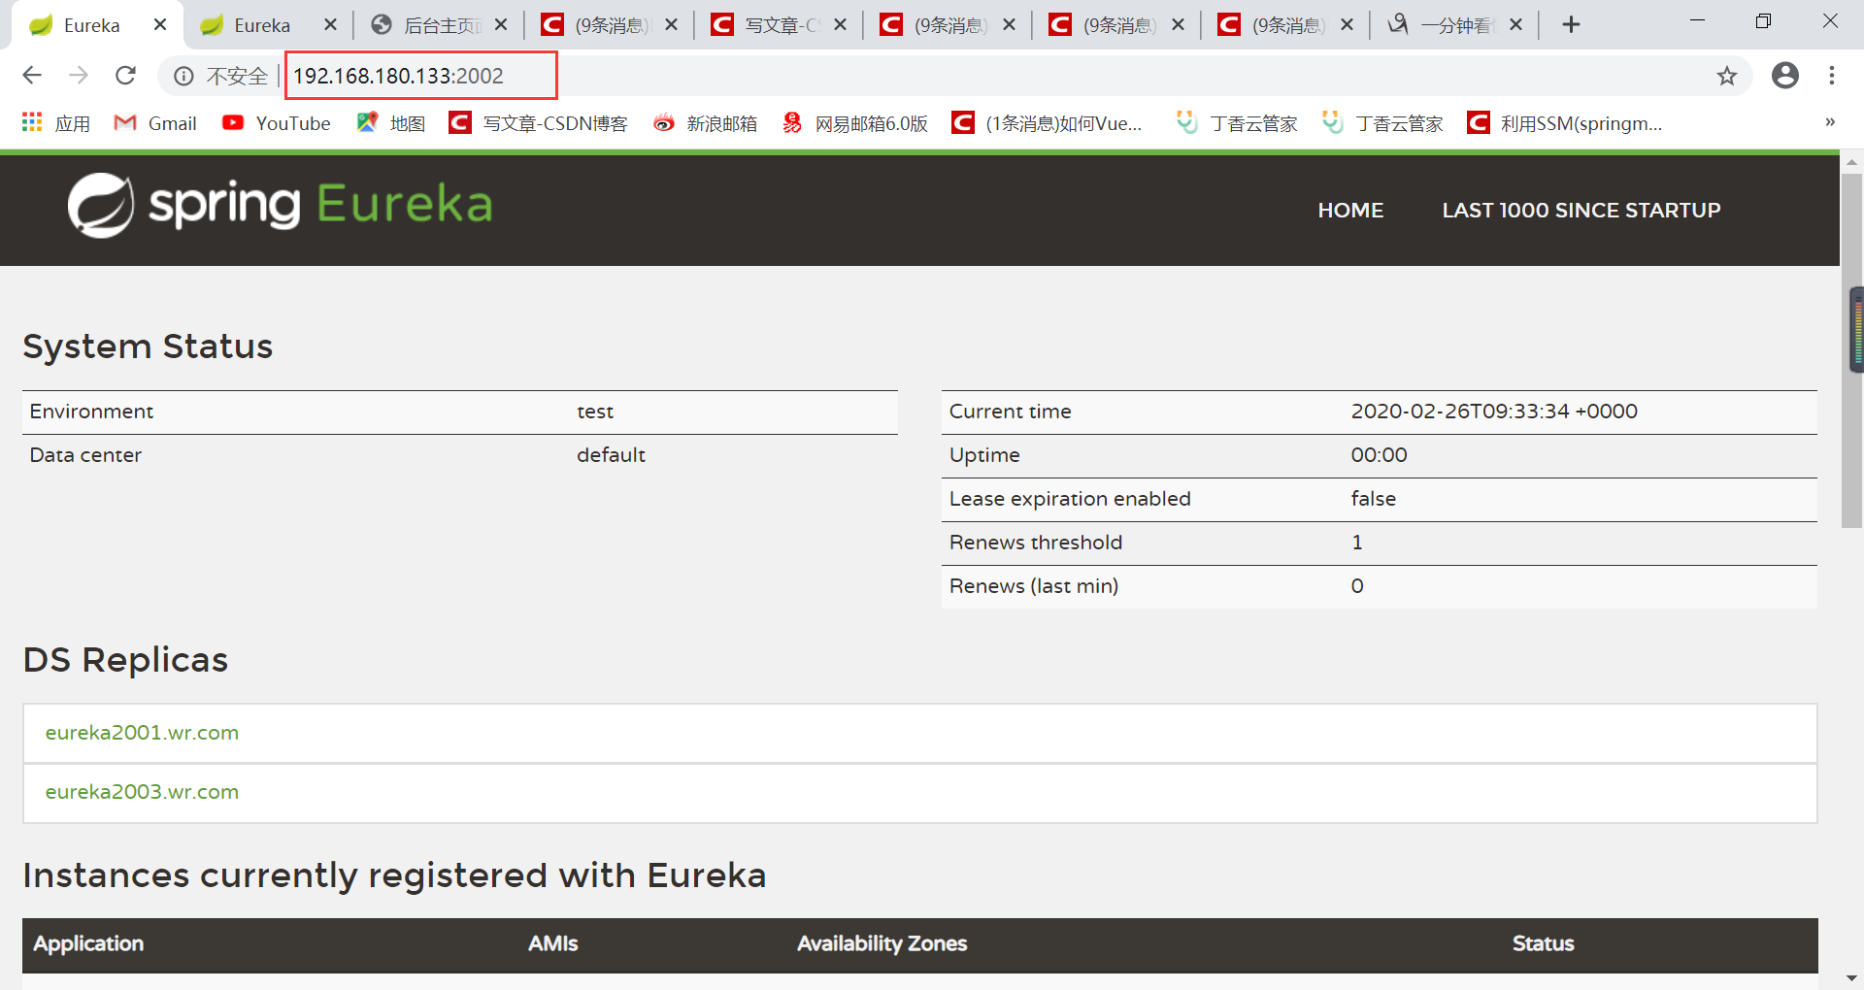Click the Renews threshold label
The image size is (1864, 990).
coord(1036,543)
